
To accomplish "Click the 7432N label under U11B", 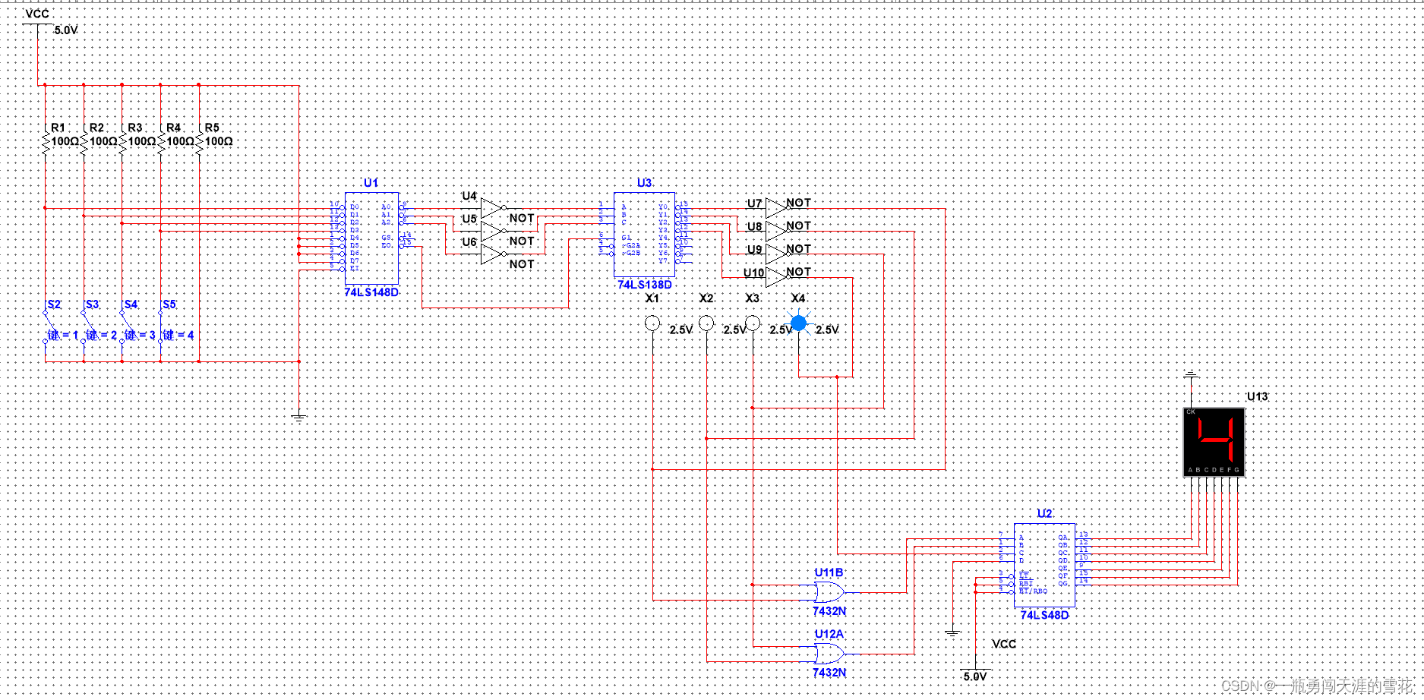I will click(x=829, y=611).
